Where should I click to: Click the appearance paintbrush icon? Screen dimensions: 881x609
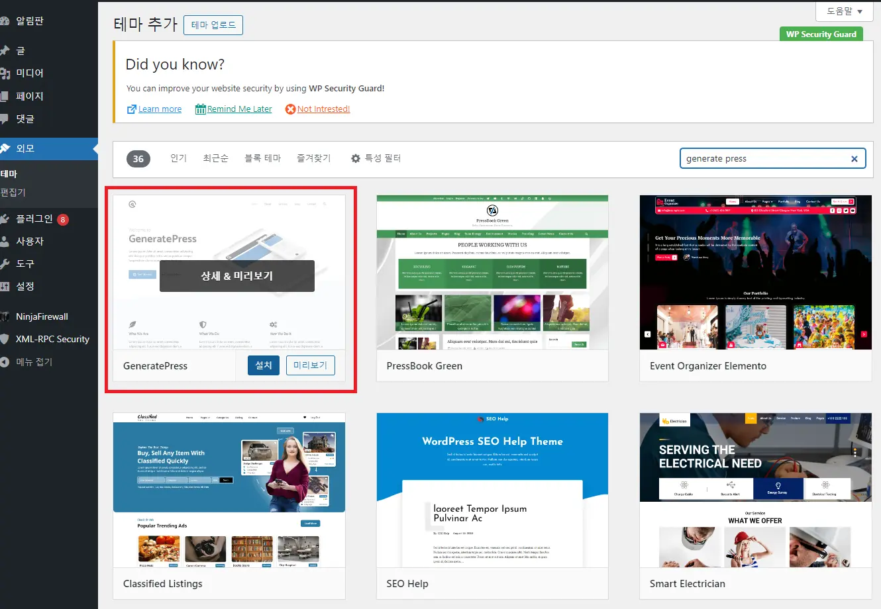(x=5, y=148)
